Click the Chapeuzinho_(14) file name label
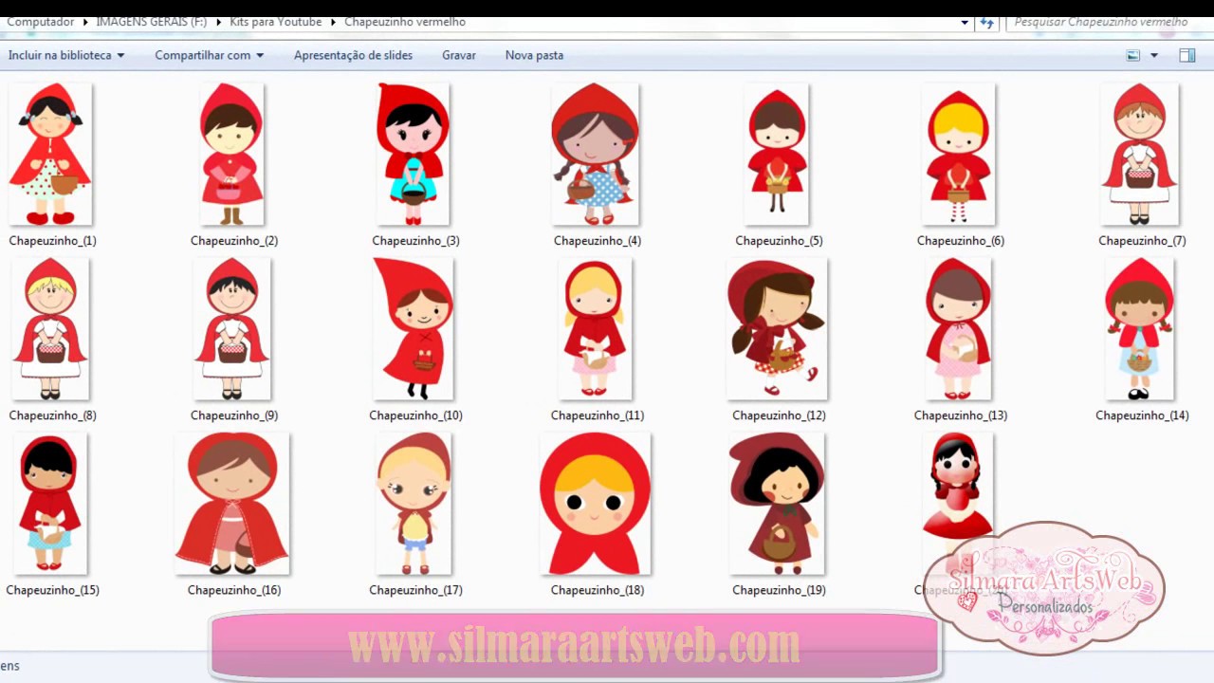1214x683 pixels. tap(1142, 415)
